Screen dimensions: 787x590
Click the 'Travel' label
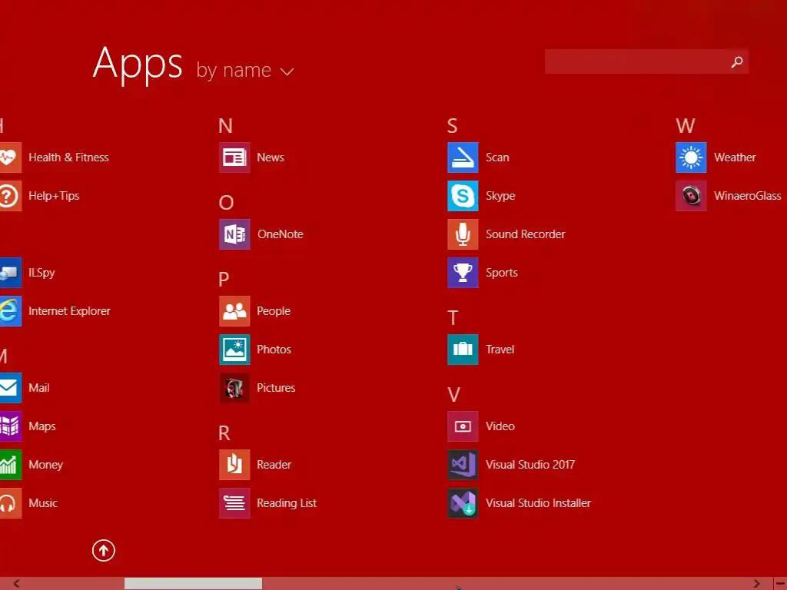coord(500,350)
